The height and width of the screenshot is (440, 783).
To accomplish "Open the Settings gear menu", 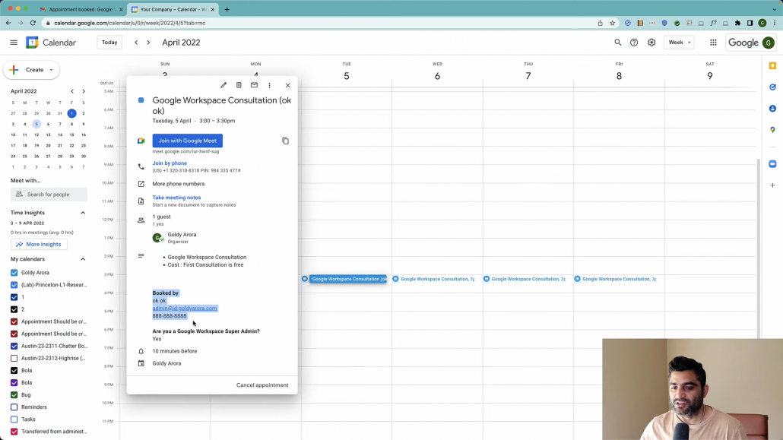I will (x=651, y=43).
